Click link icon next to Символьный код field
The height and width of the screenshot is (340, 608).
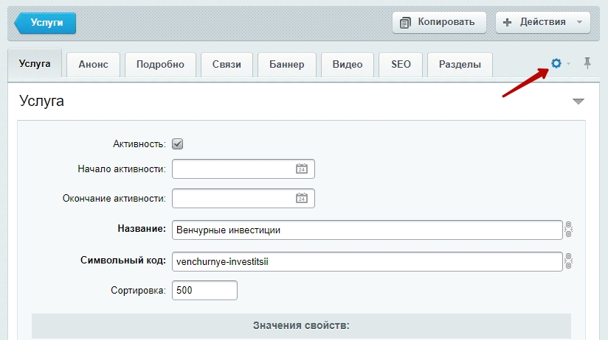(568, 261)
